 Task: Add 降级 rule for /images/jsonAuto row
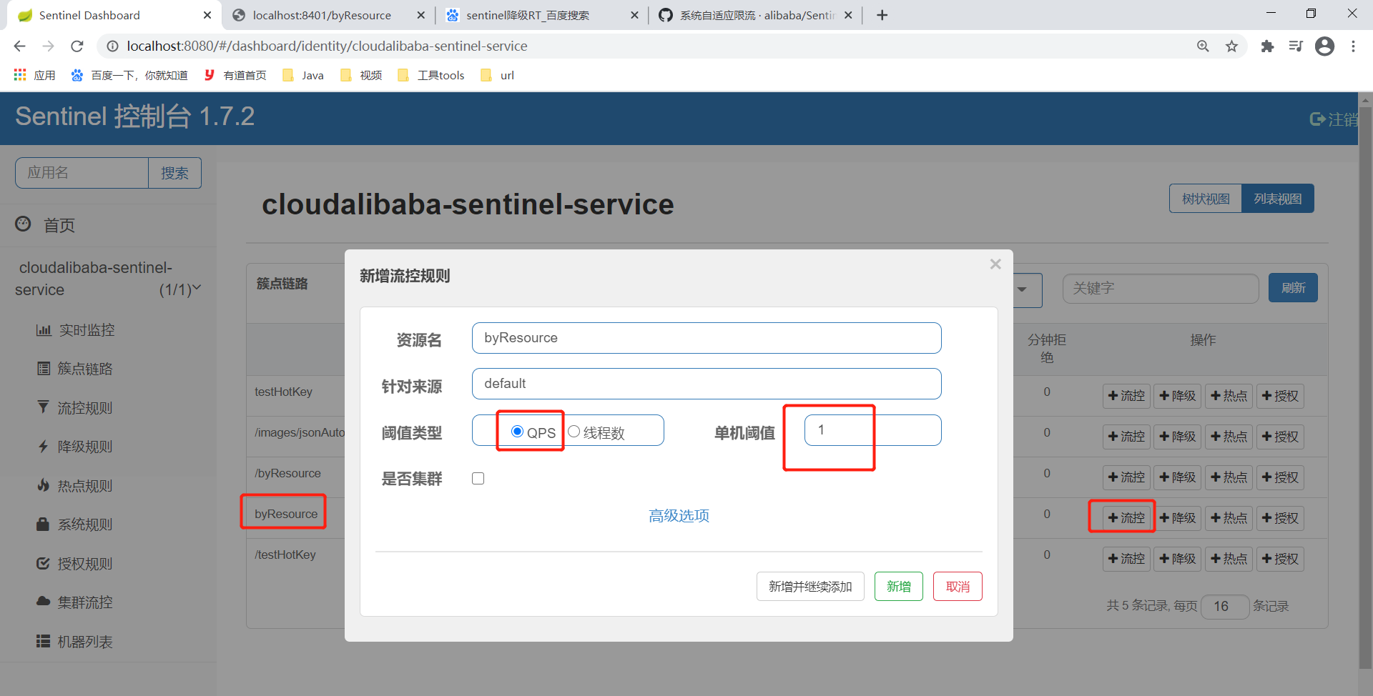1178,437
